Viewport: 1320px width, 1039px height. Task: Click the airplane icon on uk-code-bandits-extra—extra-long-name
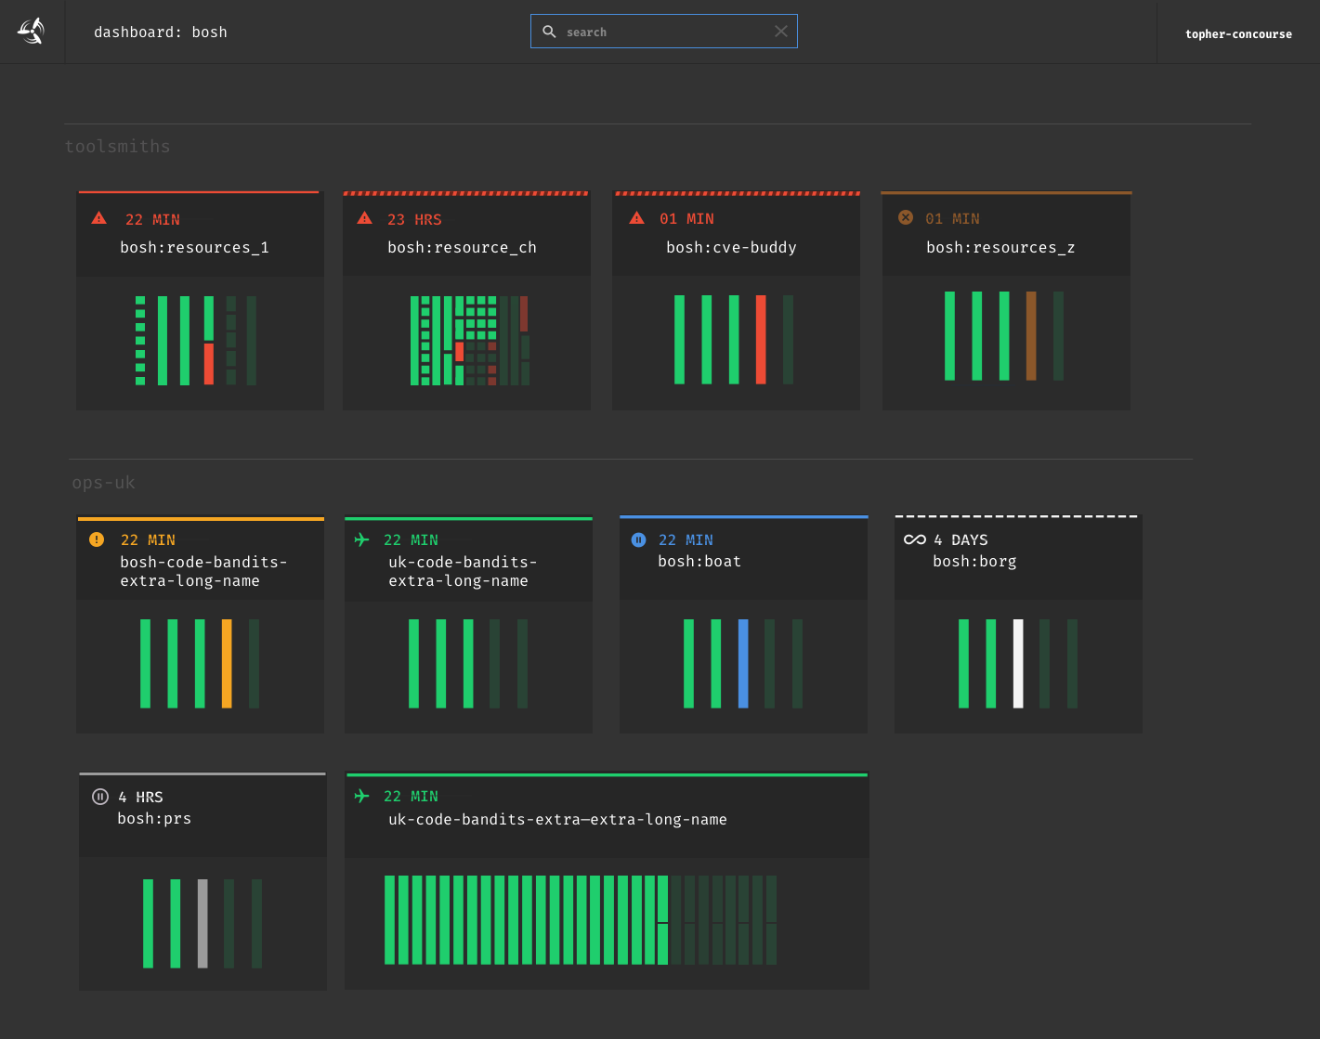(x=361, y=796)
